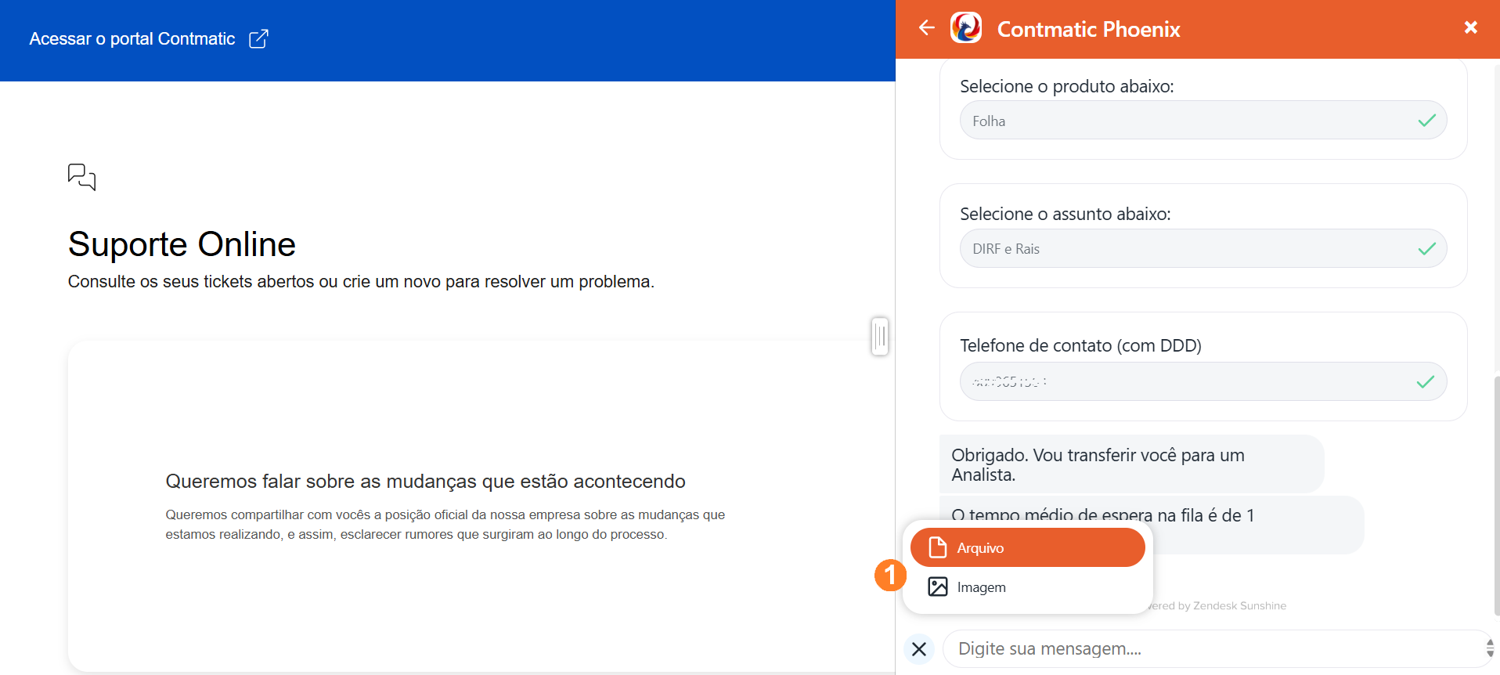This screenshot has height=675, width=1500.
Task: Click the 'Queremos falar sobre as mudanças' card title
Action: [x=425, y=482]
